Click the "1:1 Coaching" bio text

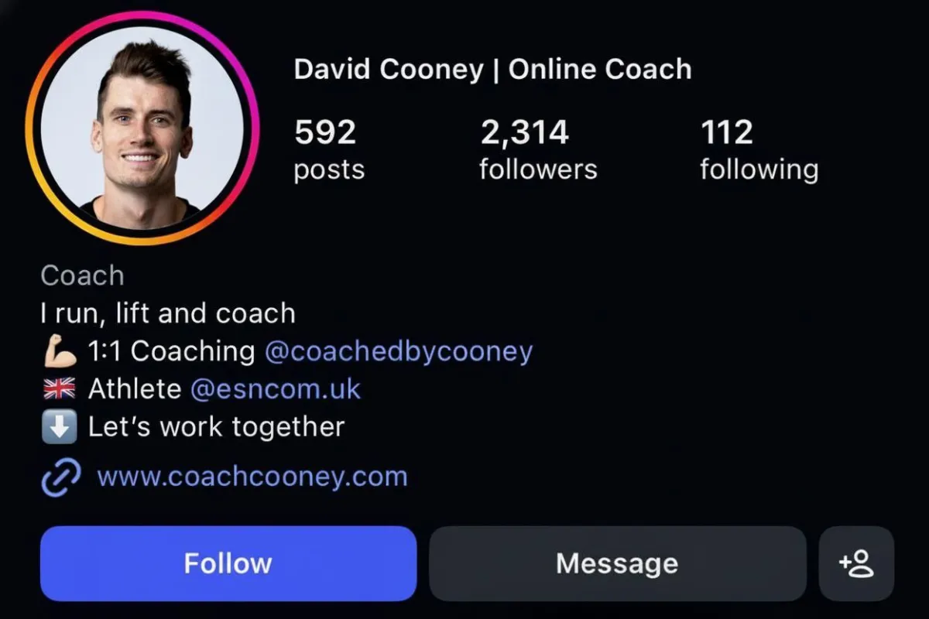point(171,351)
